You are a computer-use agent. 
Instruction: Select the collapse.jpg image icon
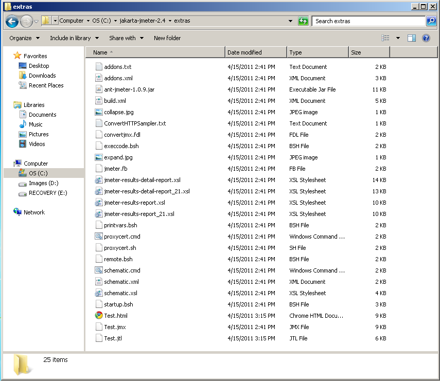pyautogui.click(x=98, y=112)
